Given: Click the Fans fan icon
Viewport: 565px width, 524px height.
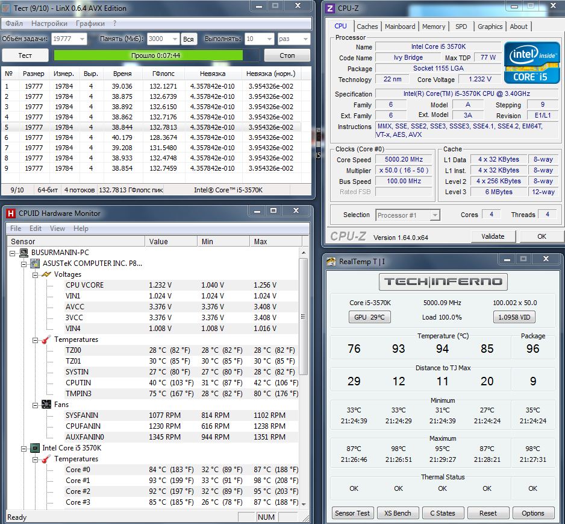Looking at the screenshot, I should (46, 404).
